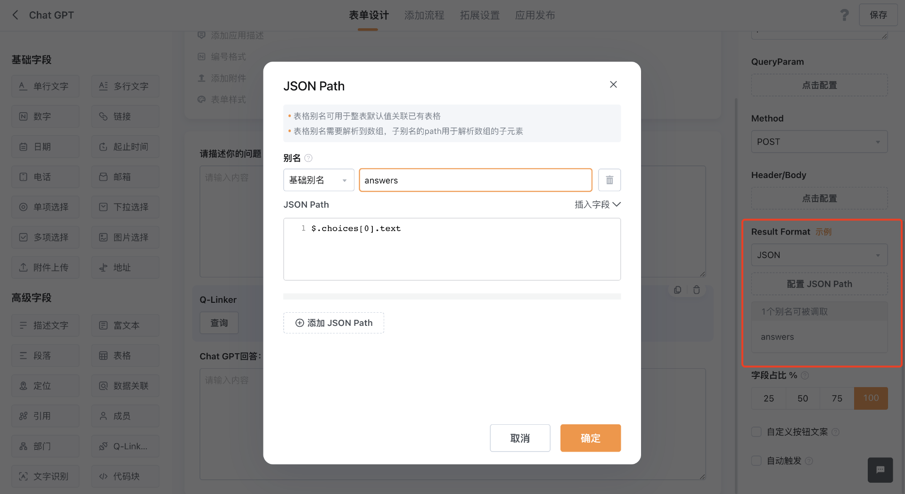Open the chat support widget icon
Screen dimensions: 905x494
pyautogui.click(x=880, y=470)
